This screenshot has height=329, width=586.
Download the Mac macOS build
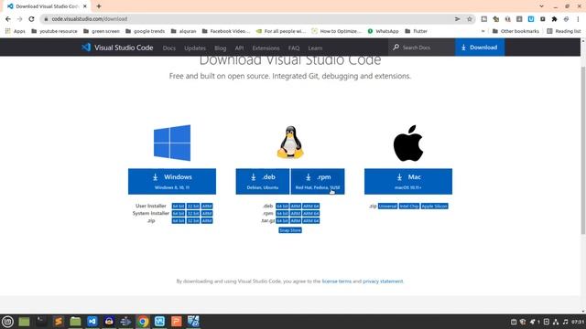click(408, 181)
